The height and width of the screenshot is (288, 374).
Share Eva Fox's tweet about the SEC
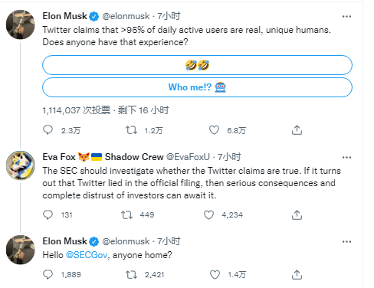click(x=297, y=214)
